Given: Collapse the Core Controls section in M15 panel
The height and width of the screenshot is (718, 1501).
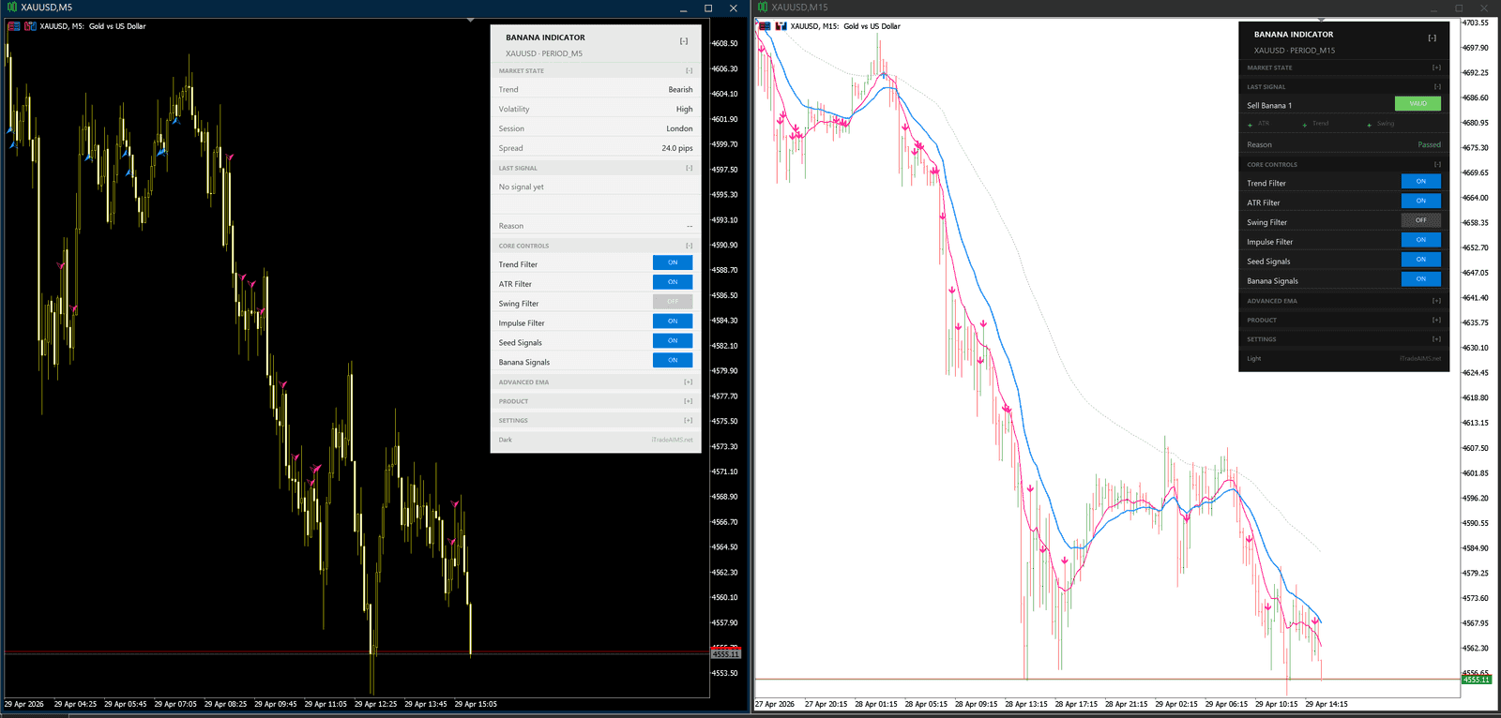Looking at the screenshot, I should point(1437,164).
